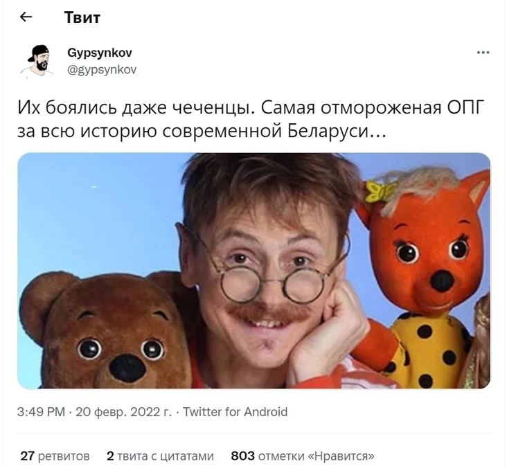Click the 3:49 PM timestamp
The width and height of the screenshot is (507, 468).
click(41, 412)
